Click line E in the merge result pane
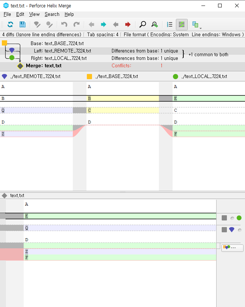Image resolution: width=245 pixels, height=307 pixels. pyautogui.click(x=120, y=216)
